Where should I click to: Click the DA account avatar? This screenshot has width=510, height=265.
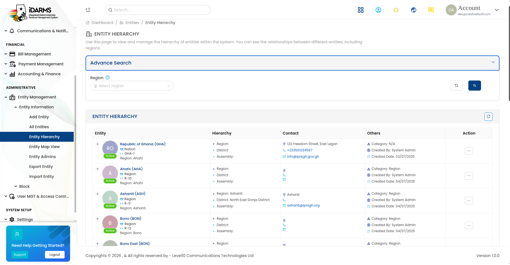[451, 10]
